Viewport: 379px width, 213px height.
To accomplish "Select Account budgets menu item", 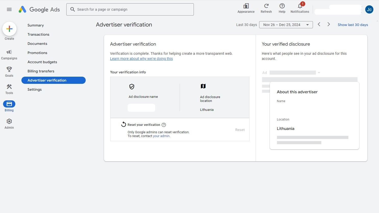I will [42, 62].
